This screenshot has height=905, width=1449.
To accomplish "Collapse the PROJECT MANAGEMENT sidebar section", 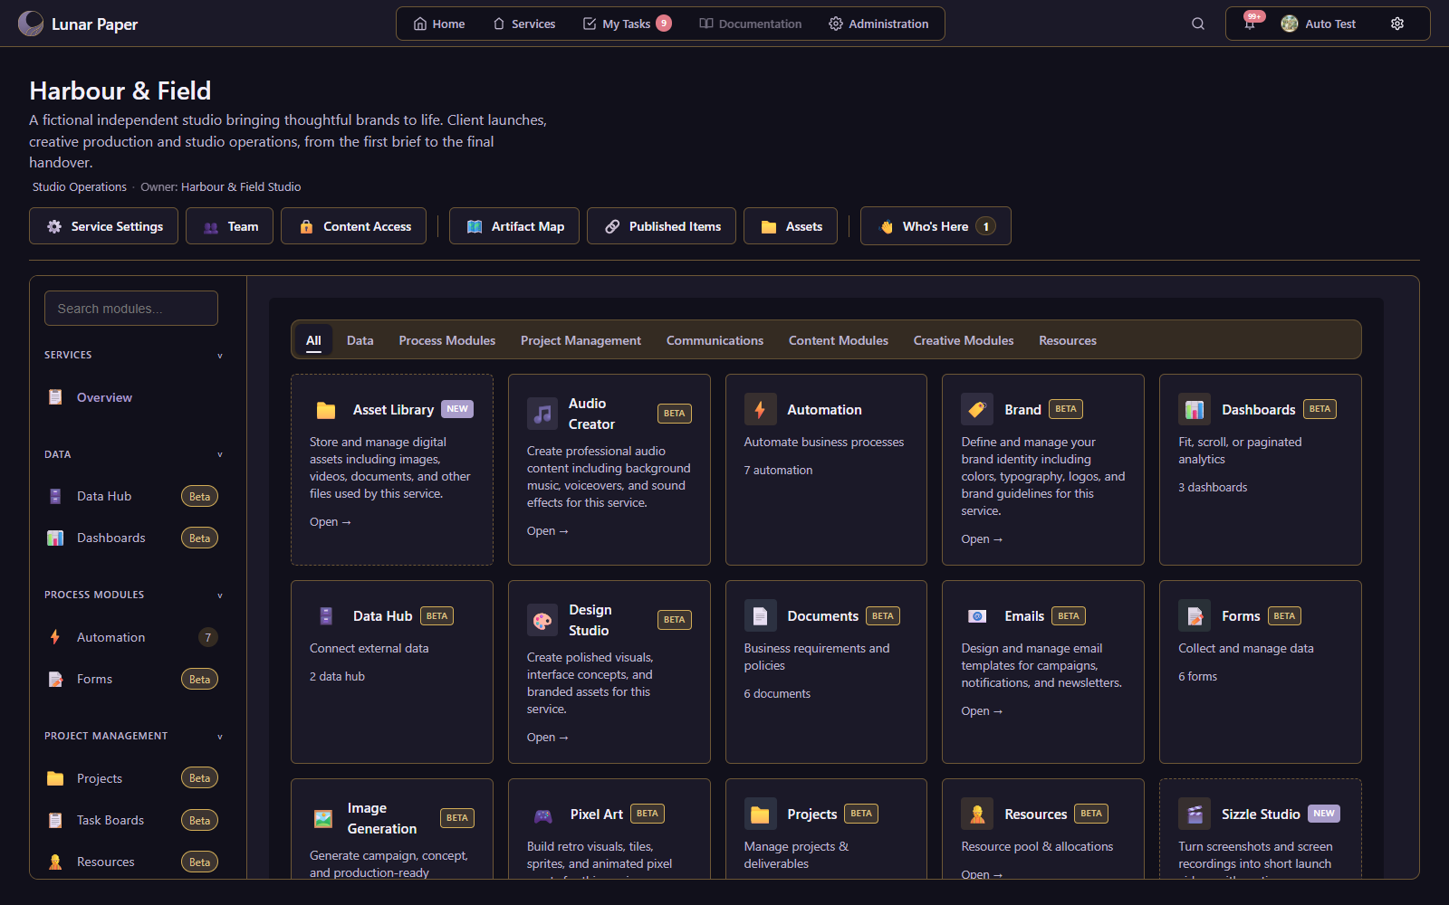I will pos(220,737).
